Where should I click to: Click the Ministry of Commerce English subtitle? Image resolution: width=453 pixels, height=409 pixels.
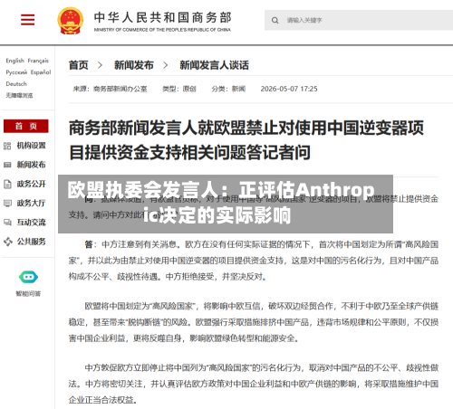pos(162,30)
